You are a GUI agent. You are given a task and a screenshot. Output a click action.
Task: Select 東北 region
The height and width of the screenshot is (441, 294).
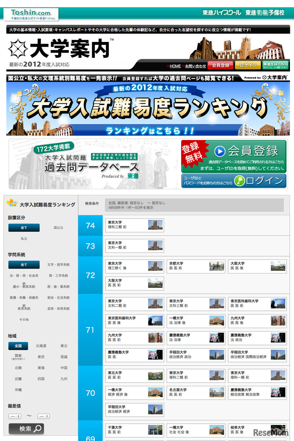coord(64,346)
